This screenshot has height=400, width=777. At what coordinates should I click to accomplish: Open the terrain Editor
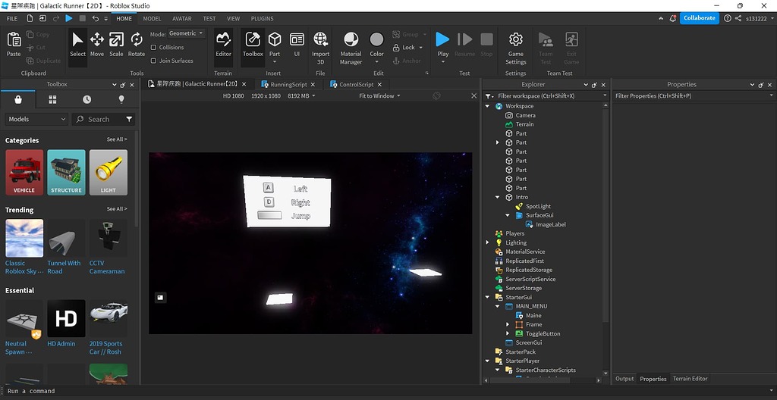coord(223,44)
